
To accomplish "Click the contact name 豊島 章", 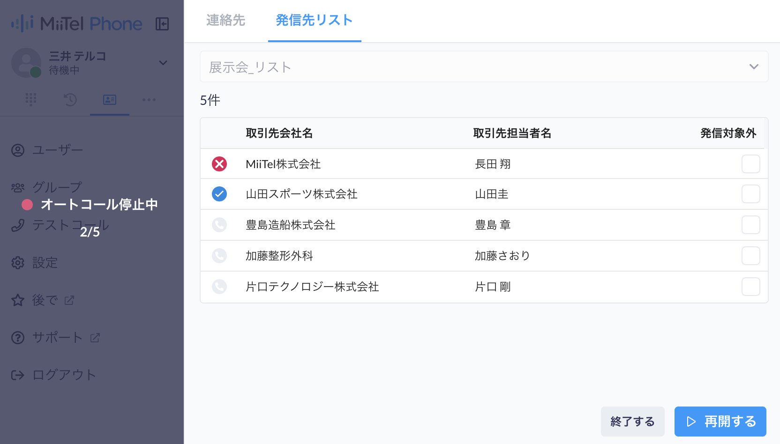I will 493,225.
